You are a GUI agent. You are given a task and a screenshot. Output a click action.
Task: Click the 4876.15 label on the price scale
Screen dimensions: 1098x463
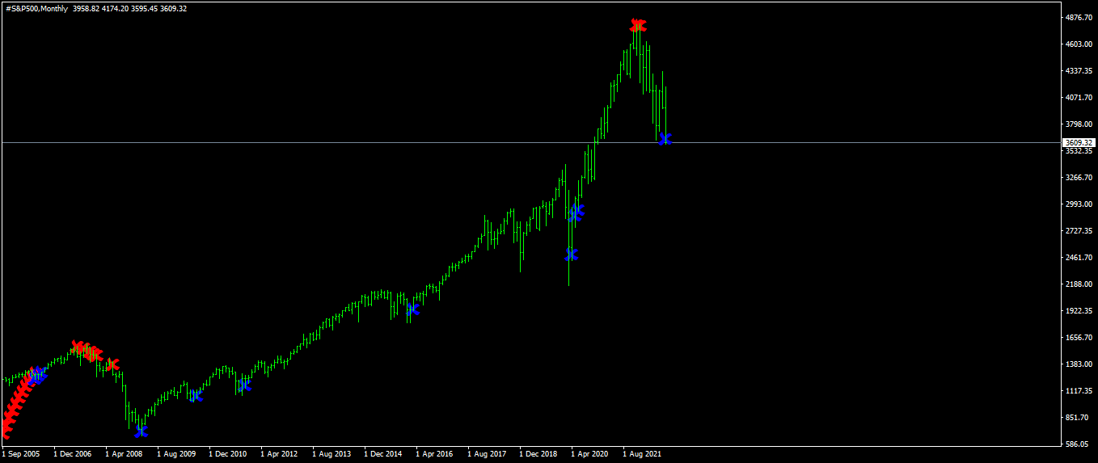point(1079,17)
